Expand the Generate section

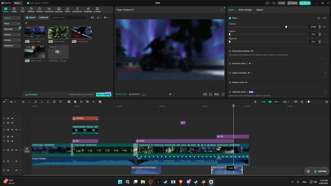coord(12,29)
